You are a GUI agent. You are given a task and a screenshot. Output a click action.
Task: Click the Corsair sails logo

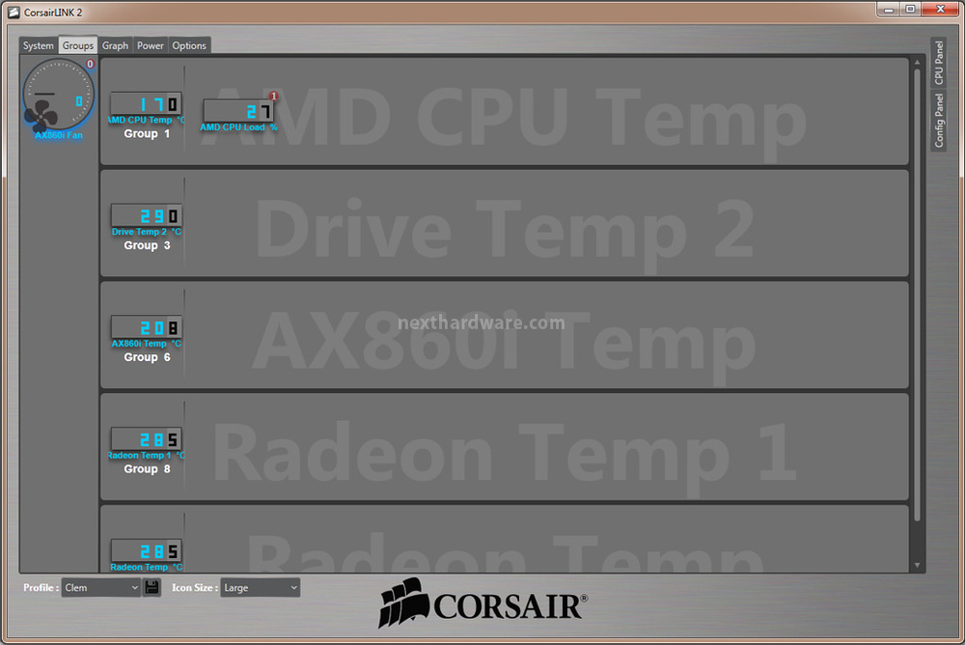coord(403,603)
